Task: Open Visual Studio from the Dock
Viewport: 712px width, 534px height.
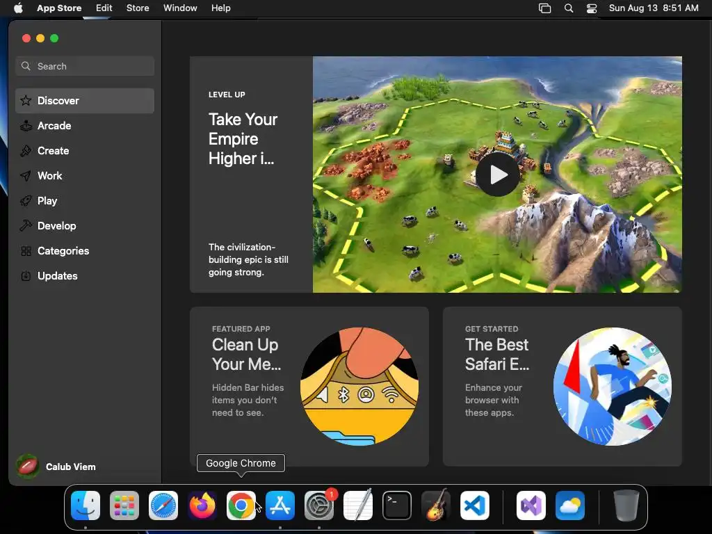Action: [x=531, y=505]
